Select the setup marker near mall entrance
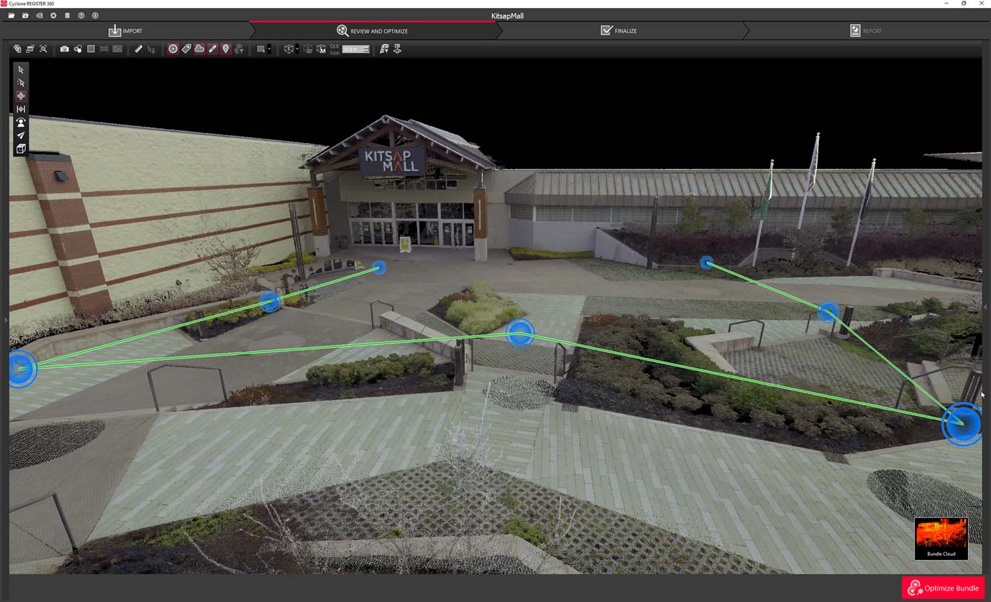This screenshot has height=602, width=991. click(379, 268)
